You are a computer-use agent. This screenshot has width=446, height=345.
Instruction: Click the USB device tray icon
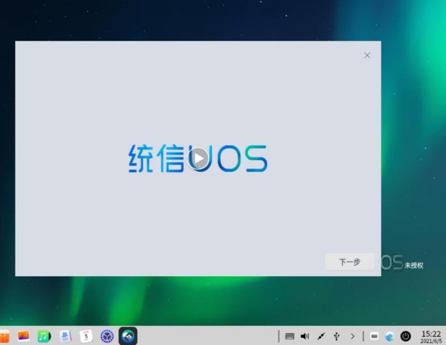[x=336, y=337]
